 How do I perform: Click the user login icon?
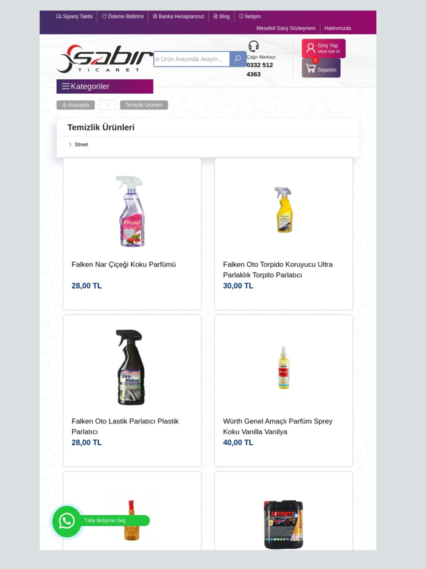pyautogui.click(x=310, y=48)
